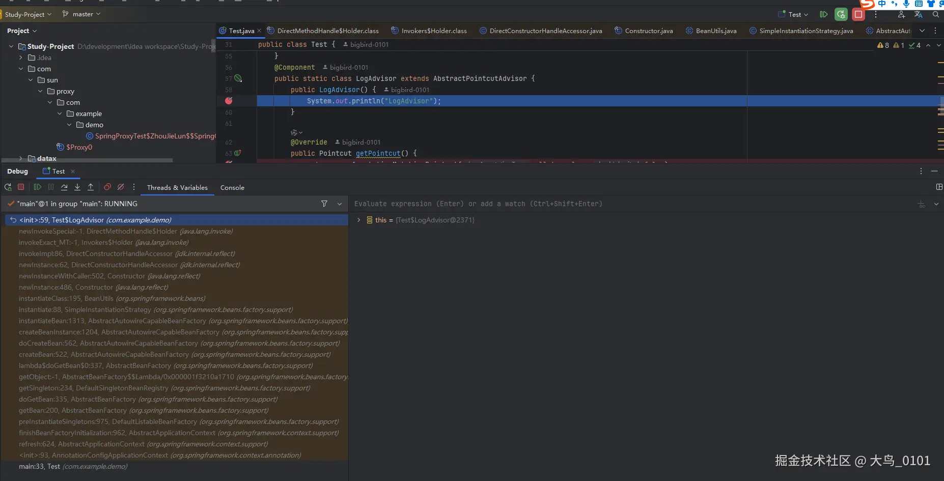Click the green Rerun Debug button in main toolbar
The image size is (944, 481).
[x=841, y=14]
